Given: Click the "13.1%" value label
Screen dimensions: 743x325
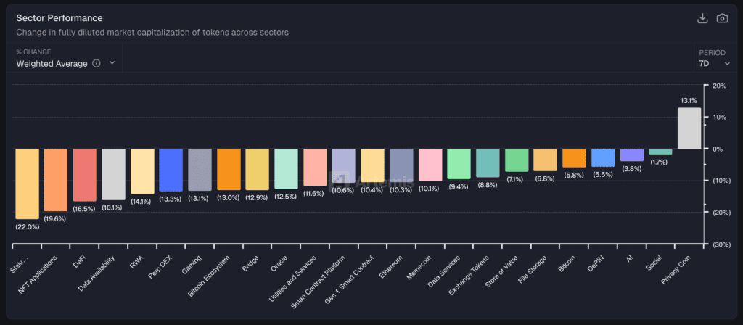Looking at the screenshot, I should tap(689, 100).
